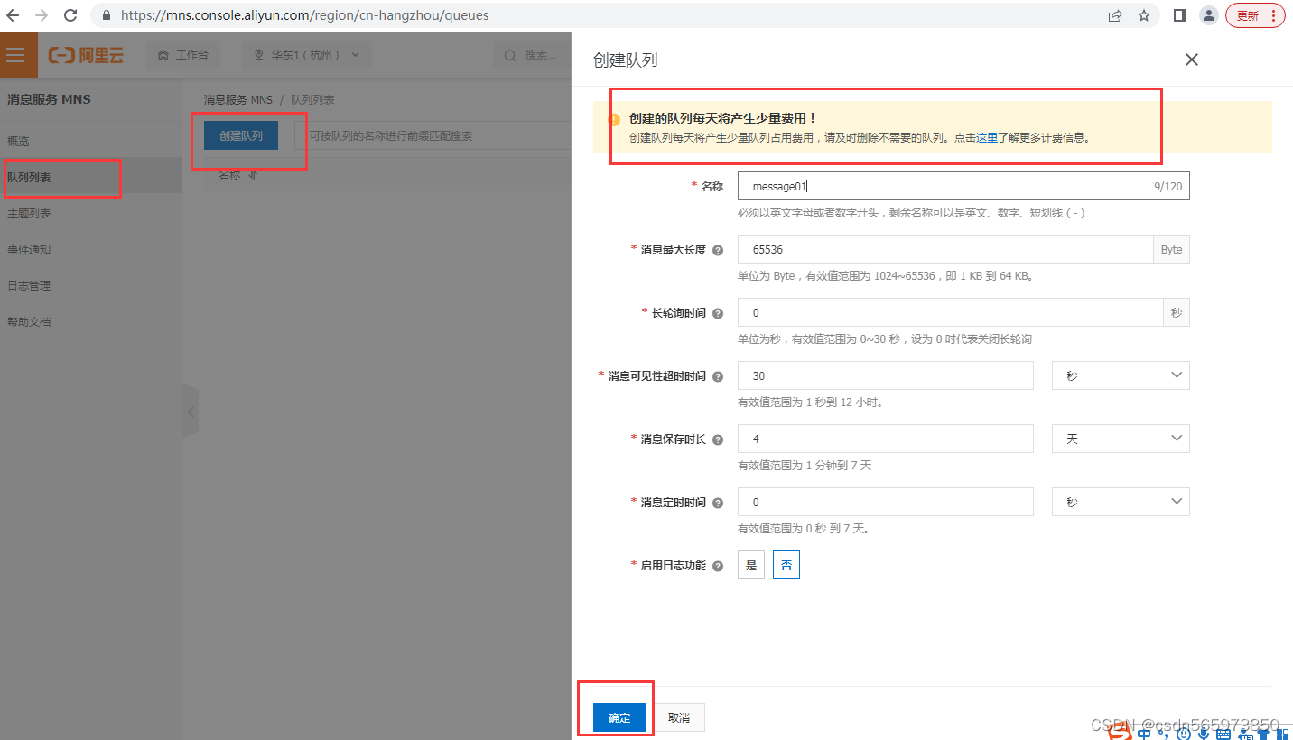Expand the 华东1（杭州）region selector
The height and width of the screenshot is (740, 1293).
pos(307,55)
